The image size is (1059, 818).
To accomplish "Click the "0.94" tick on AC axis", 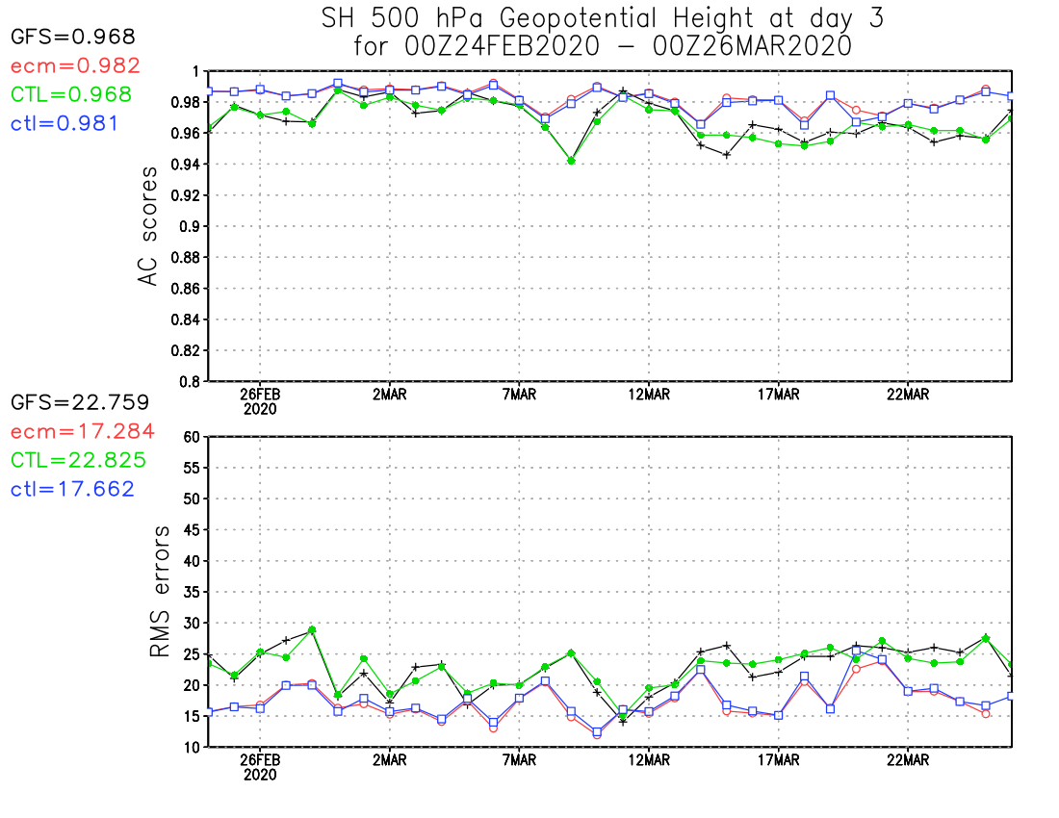I will tap(185, 164).
